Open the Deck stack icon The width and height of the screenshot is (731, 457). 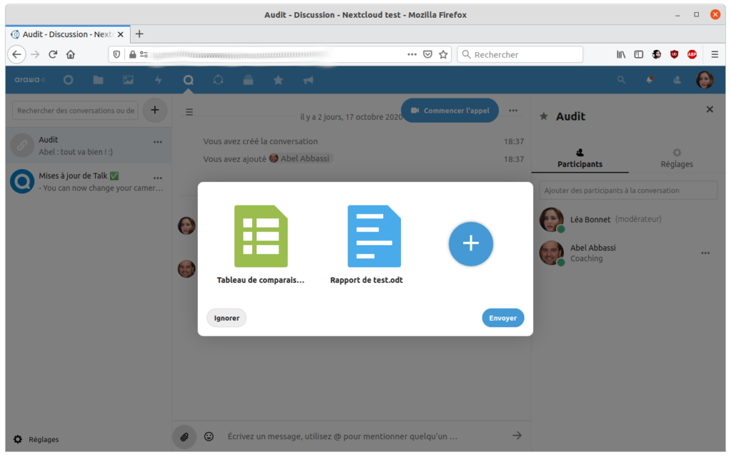(x=248, y=80)
